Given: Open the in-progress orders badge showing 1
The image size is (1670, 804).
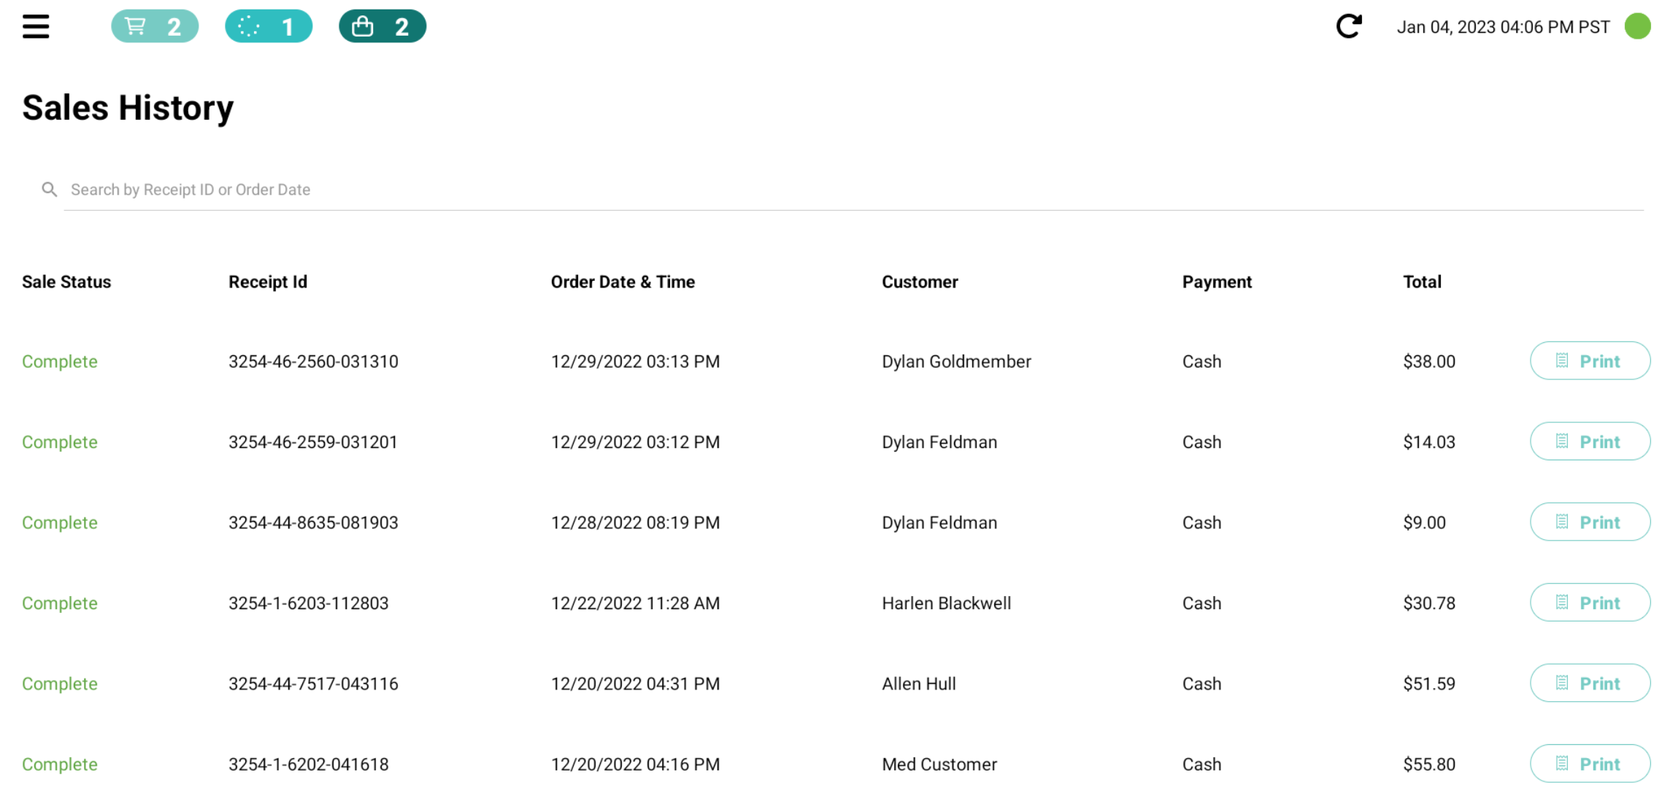Looking at the screenshot, I should point(269,27).
